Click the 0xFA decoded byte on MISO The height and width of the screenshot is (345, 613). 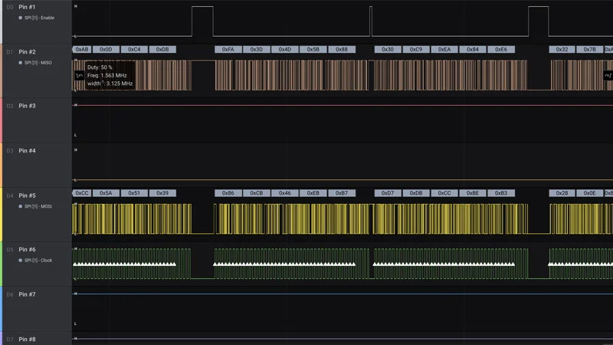[x=228, y=49]
